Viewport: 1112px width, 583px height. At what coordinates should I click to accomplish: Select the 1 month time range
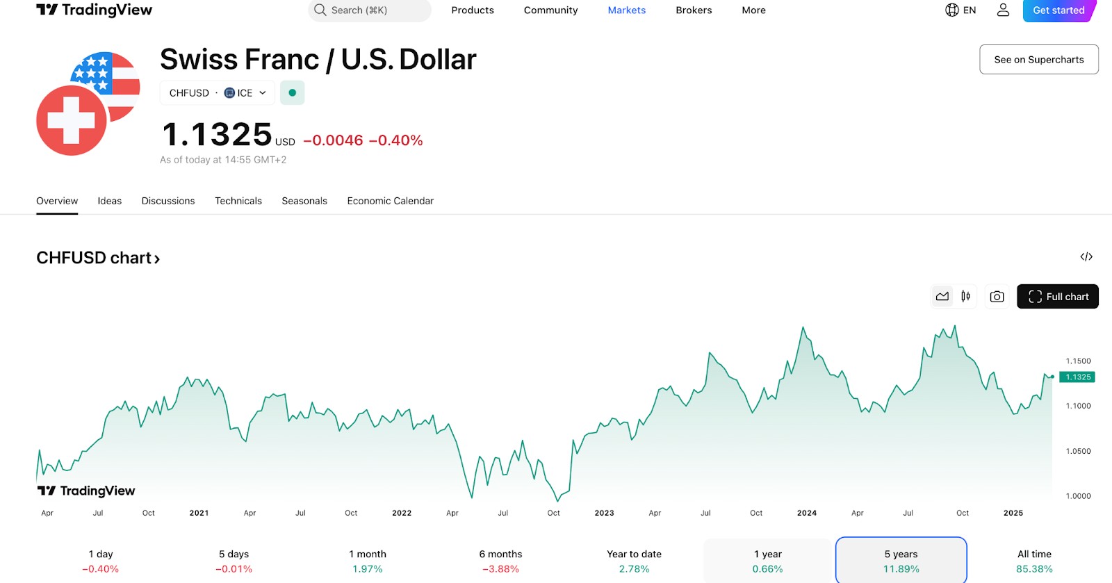pos(368,561)
